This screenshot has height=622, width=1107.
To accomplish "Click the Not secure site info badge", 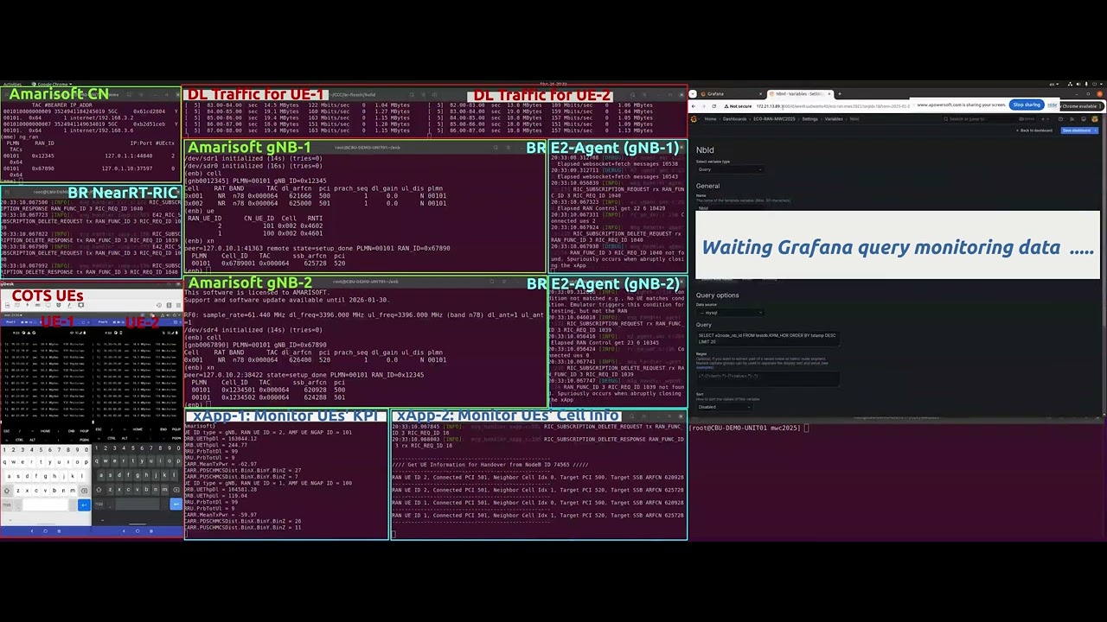I will tap(738, 106).
